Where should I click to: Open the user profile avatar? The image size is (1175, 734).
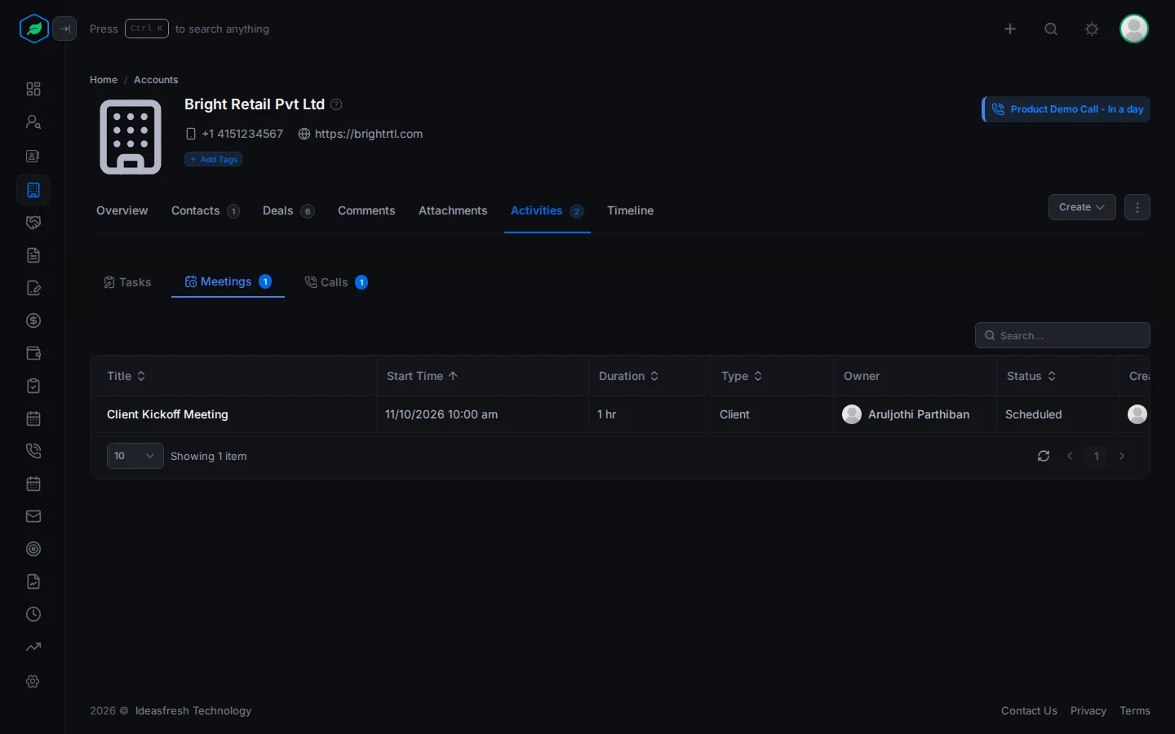pyautogui.click(x=1134, y=29)
